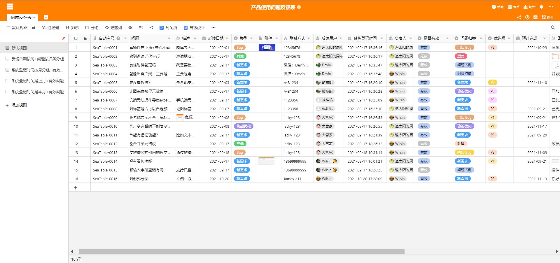The width and height of the screenshot is (560, 263).
Task: Open the 时间线 timeline tool
Action: [x=169, y=28]
